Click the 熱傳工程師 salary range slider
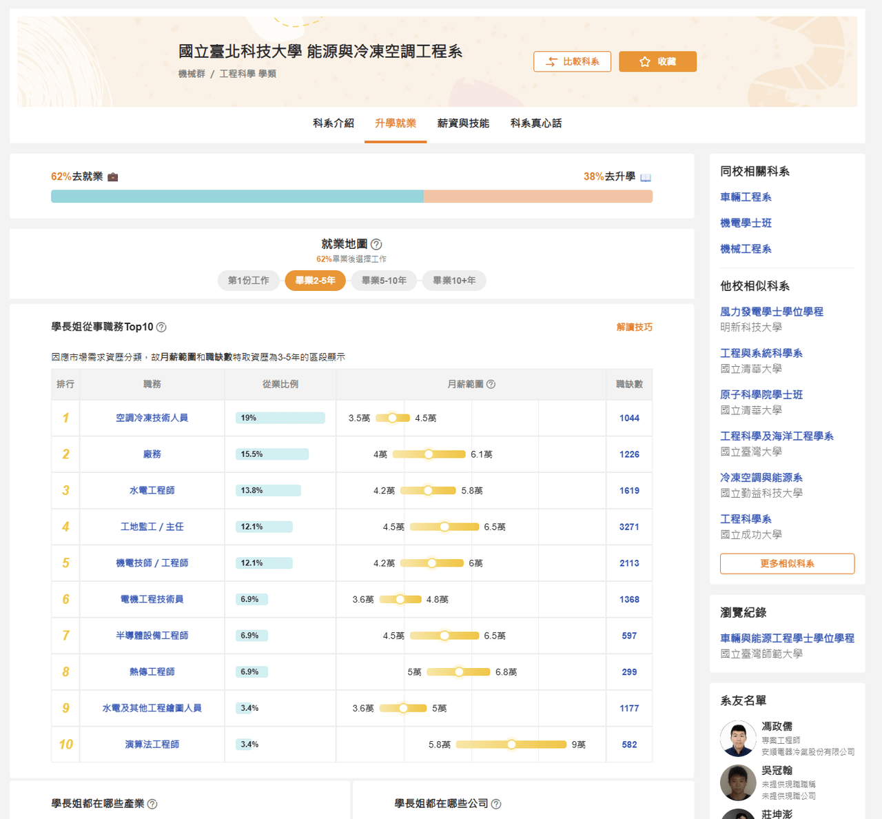Screen dimensions: 882x819 tap(458, 672)
